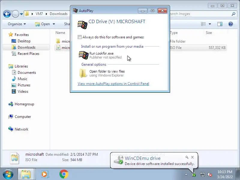Click Downloads in the address breadcrumb
The image size is (240, 180).
[x=58, y=14]
